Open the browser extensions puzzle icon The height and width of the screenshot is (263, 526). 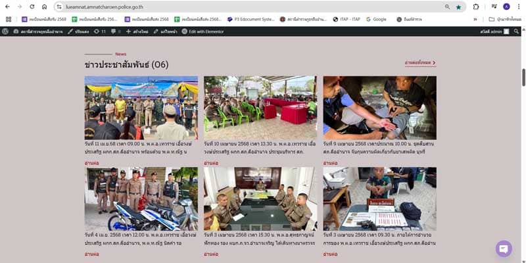click(x=476, y=7)
